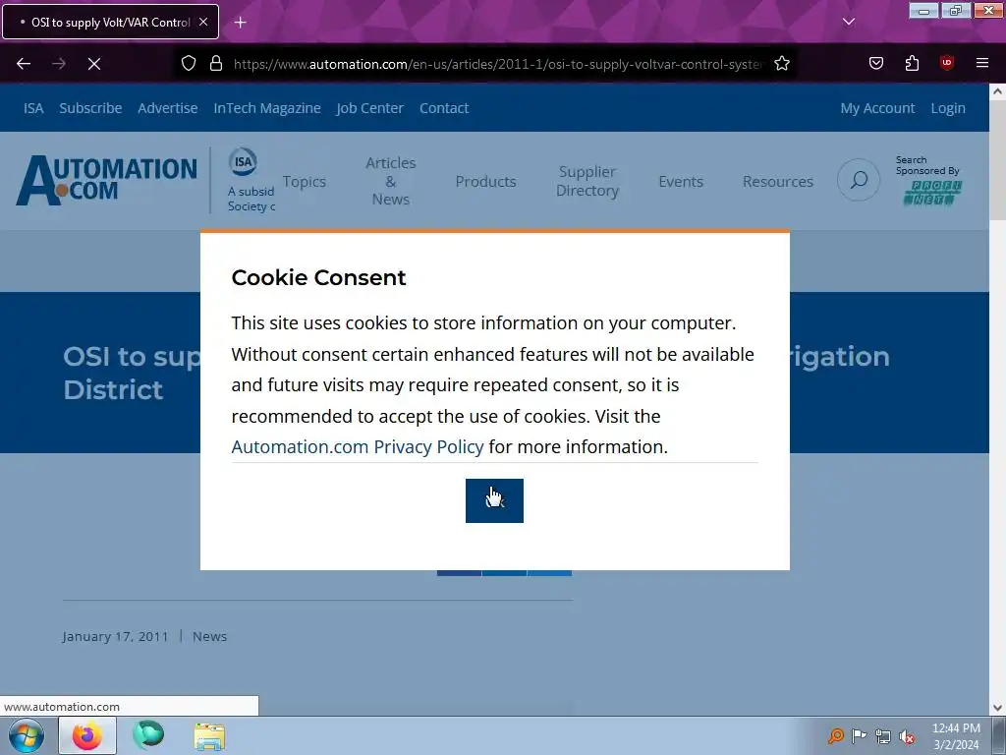
Task: Click the Login link
Action: click(x=948, y=108)
